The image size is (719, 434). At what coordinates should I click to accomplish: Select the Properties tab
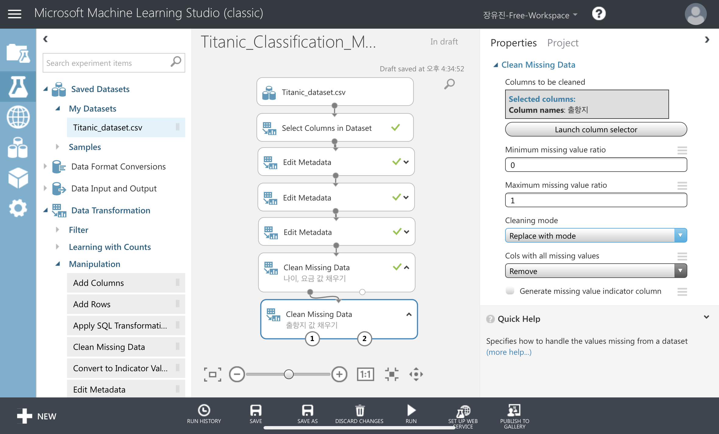point(513,43)
